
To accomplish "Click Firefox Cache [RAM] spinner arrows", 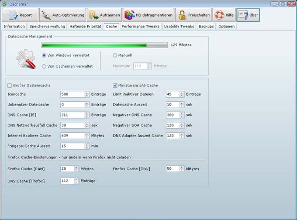I will [76, 168].
